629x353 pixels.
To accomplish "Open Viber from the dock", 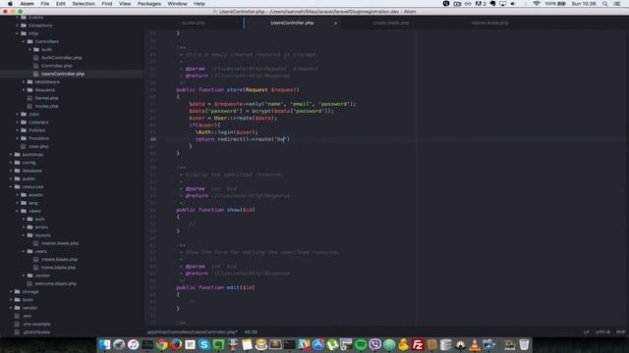I will (375, 344).
